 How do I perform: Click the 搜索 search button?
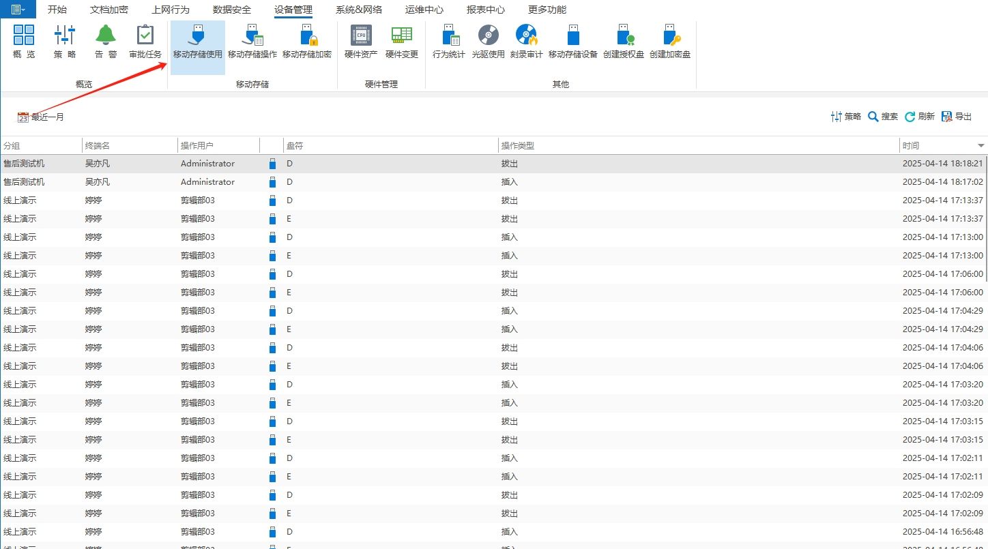coord(883,117)
